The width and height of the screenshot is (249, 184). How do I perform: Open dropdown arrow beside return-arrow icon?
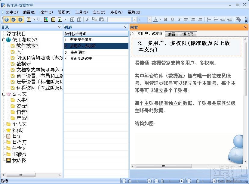point(65,20)
